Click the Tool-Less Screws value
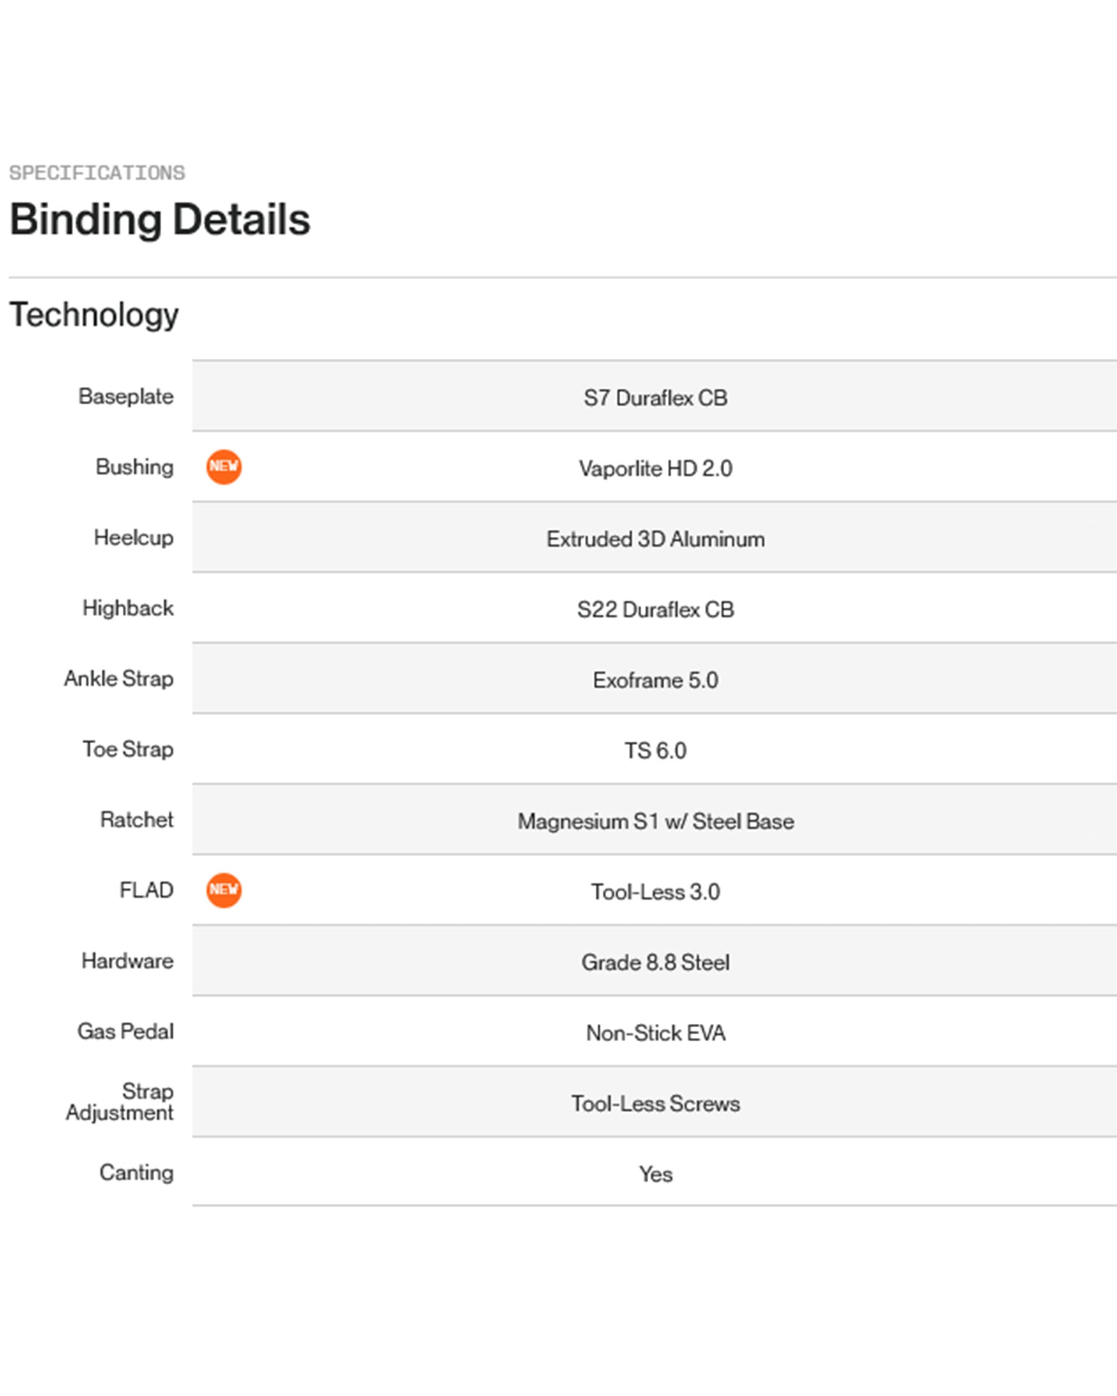This screenshot has height=1396, width=1117. coord(655,1103)
